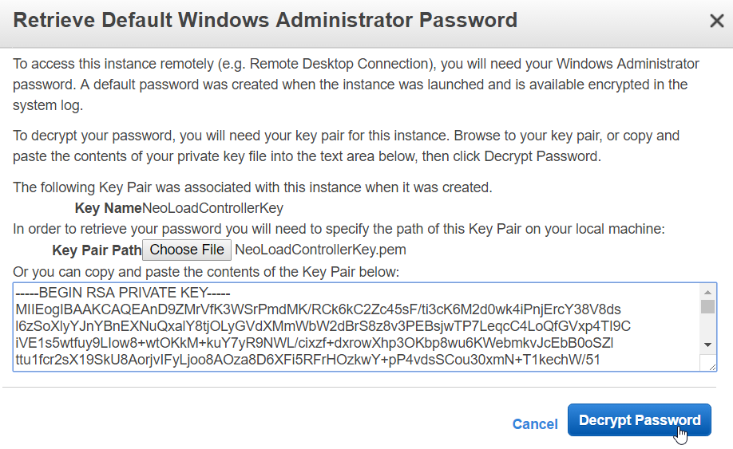This screenshot has width=733, height=449.
Task: Cancel the password retrieval dialog
Action: pos(535,423)
